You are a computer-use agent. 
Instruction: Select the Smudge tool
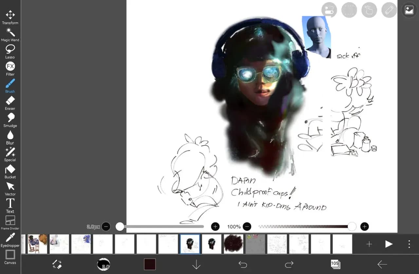[10, 120]
